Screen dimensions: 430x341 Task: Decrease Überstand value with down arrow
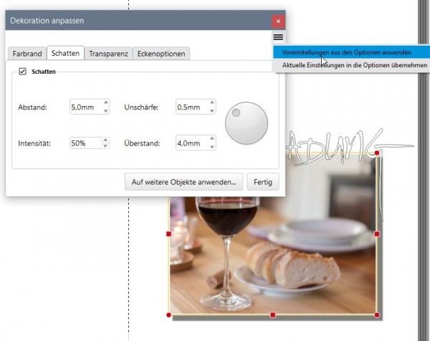(x=212, y=147)
